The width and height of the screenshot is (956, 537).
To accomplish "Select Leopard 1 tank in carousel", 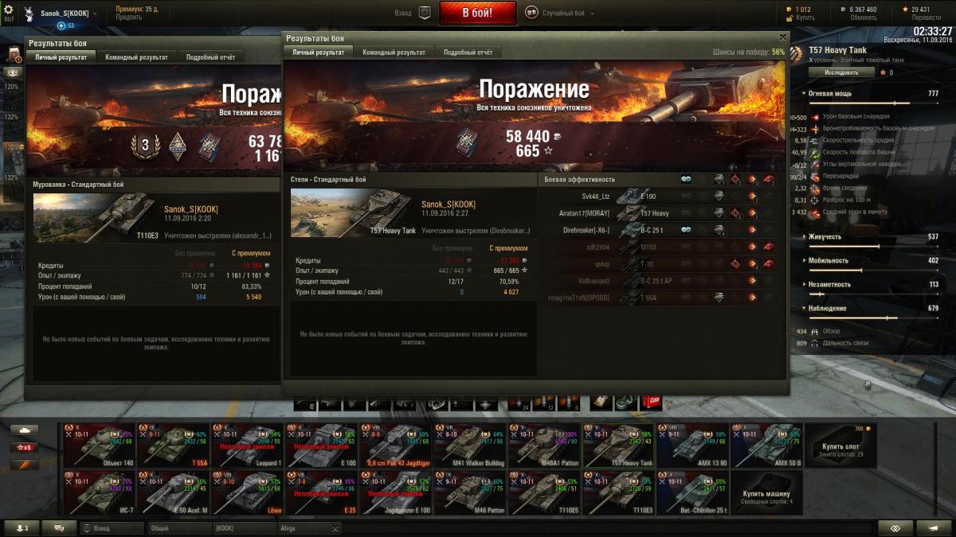I will (x=246, y=445).
